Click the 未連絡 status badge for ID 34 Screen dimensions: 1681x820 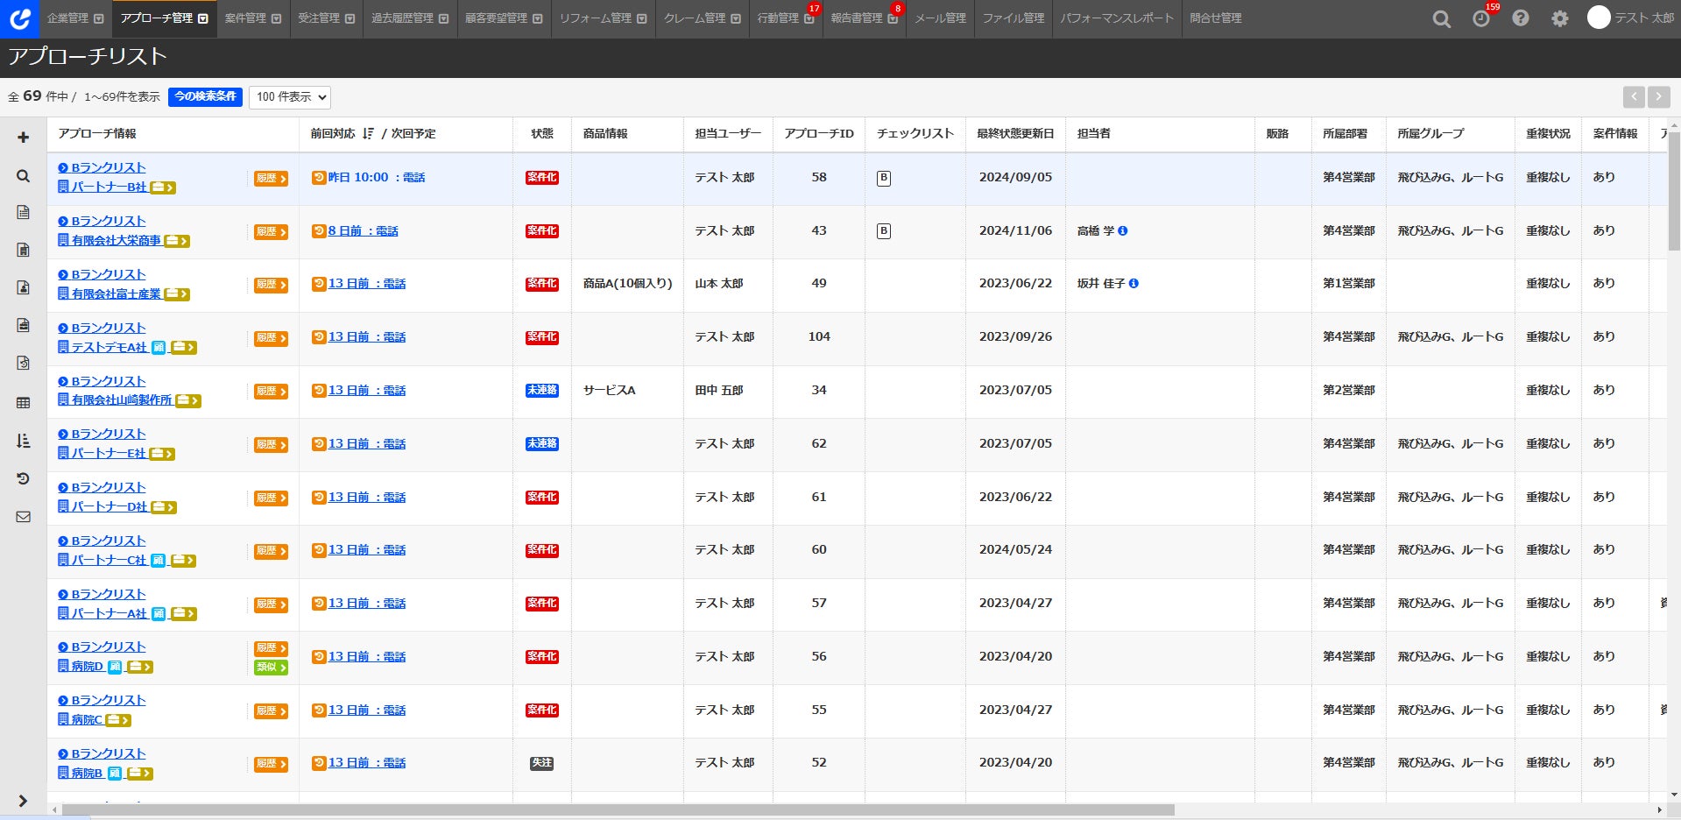(x=542, y=391)
